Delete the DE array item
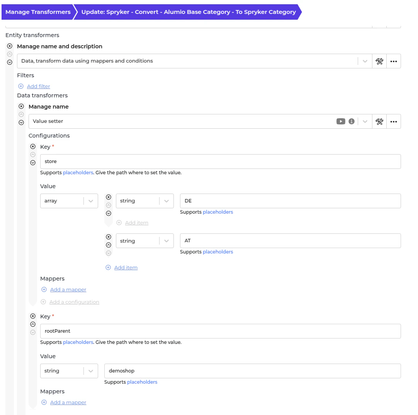Screen dimensions: 418x415 (109, 197)
